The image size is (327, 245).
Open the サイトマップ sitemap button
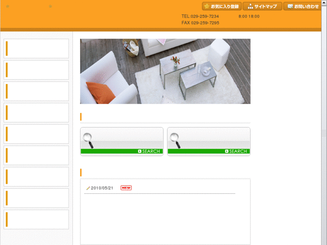[x=262, y=6]
